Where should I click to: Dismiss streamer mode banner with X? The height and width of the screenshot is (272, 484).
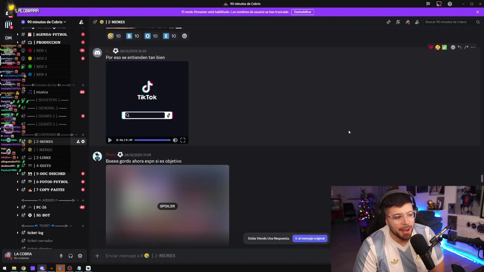(478, 12)
